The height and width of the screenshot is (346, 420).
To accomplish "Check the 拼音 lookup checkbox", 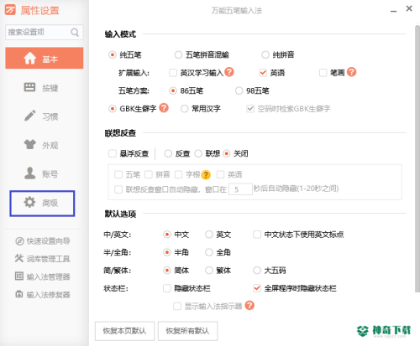I will click(149, 174).
